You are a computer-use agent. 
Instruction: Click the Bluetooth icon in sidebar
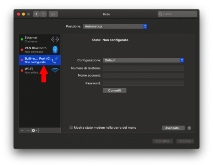click(x=55, y=50)
